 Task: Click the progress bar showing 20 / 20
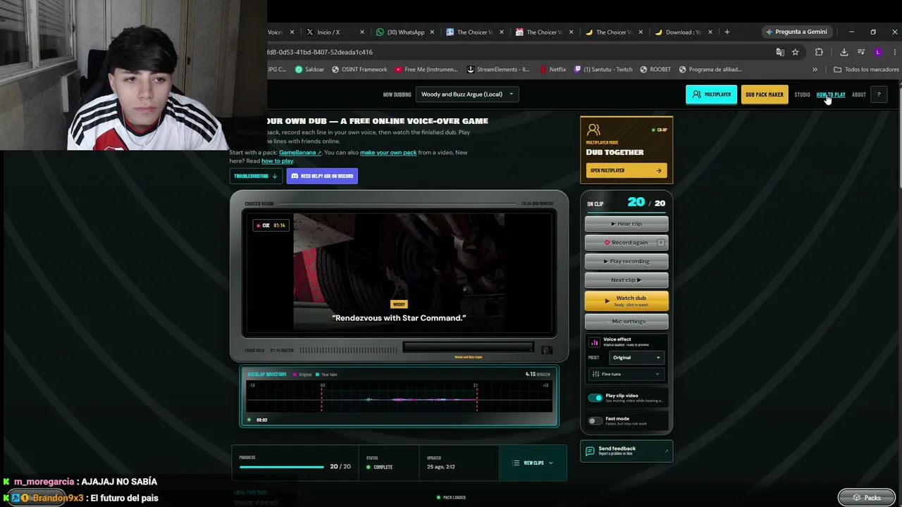point(282,467)
